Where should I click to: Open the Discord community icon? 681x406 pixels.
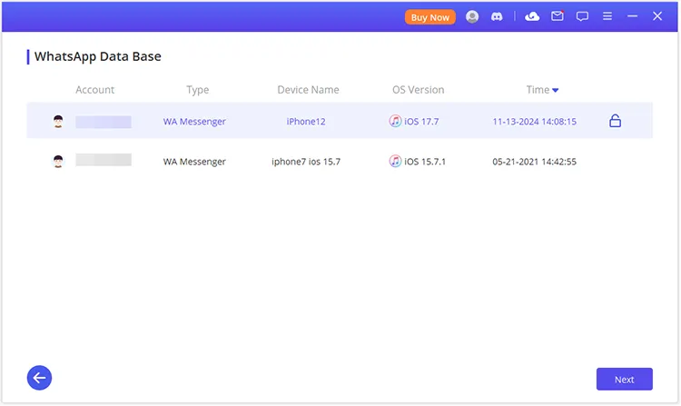[497, 16]
